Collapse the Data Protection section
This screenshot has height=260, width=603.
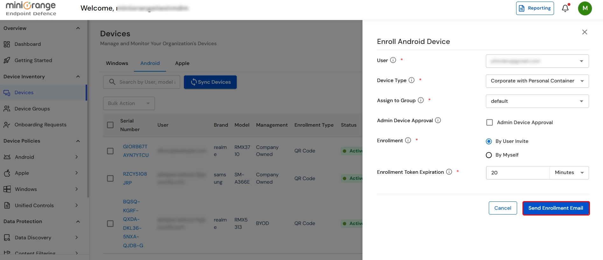[x=78, y=221]
